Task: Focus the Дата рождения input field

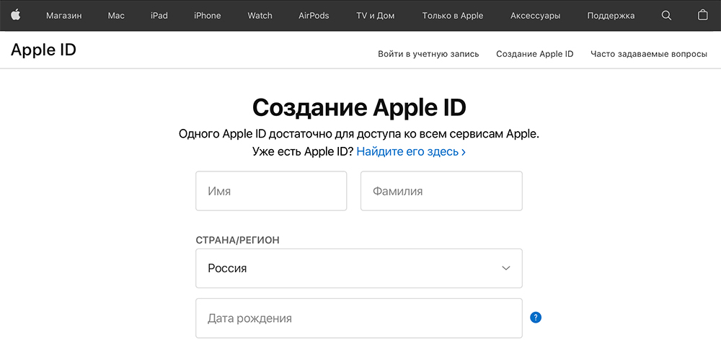Action: (359, 318)
